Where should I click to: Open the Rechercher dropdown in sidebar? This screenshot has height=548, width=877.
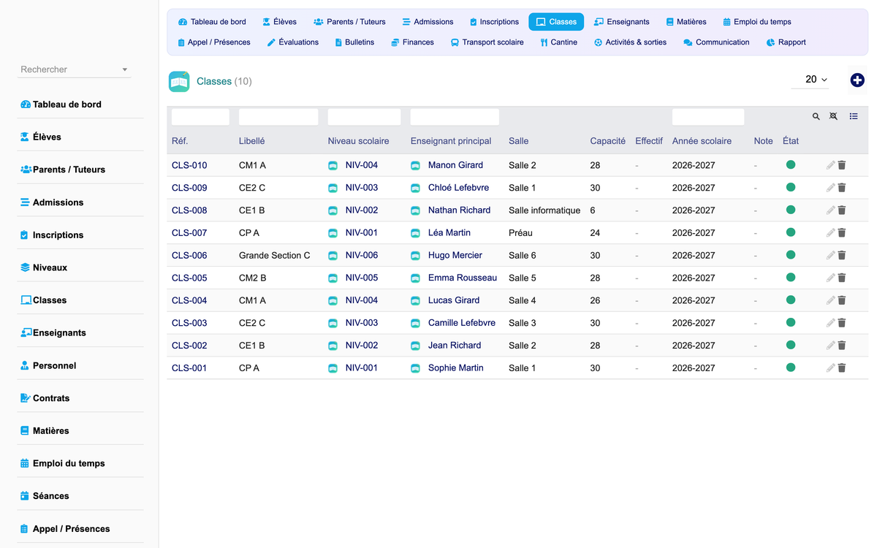click(74, 69)
